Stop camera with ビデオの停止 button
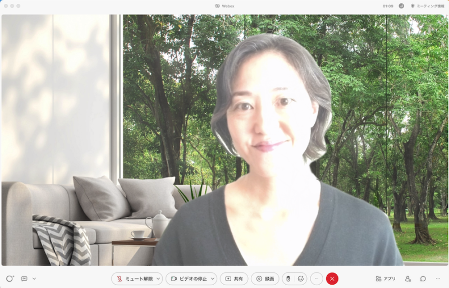 click(x=187, y=278)
